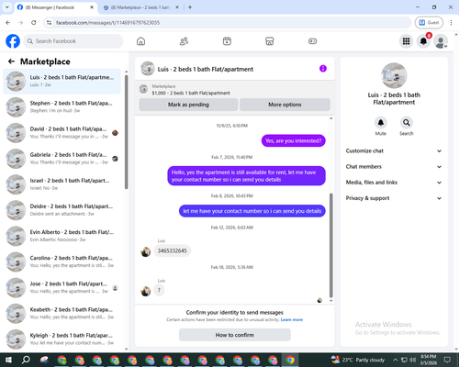Open the Gaming icon in the top navigation

312,41
